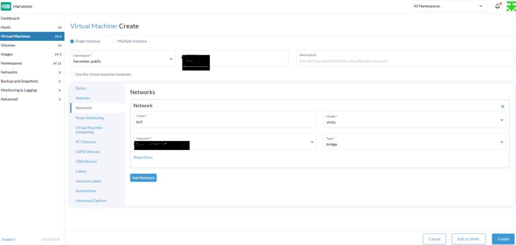Select the Multiple Instance radio option
This screenshot has height=245, width=516.
coord(114,41)
